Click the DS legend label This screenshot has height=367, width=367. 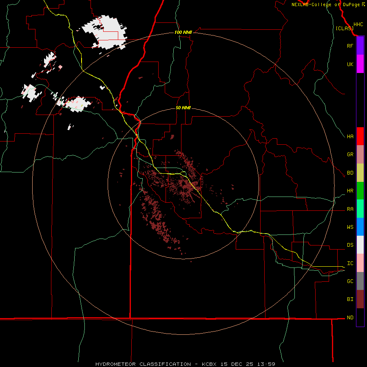tap(350, 245)
